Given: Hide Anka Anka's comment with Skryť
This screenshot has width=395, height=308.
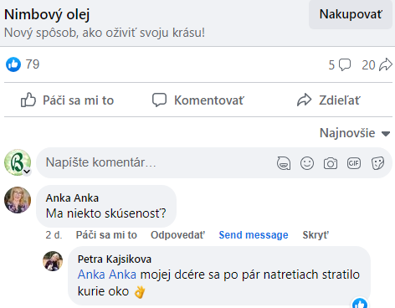Looking at the screenshot, I should click(x=315, y=235).
